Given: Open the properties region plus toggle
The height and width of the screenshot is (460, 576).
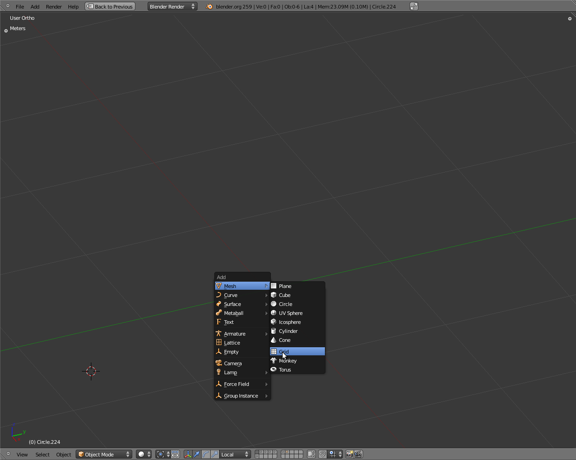Looking at the screenshot, I should pyautogui.click(x=570, y=19).
